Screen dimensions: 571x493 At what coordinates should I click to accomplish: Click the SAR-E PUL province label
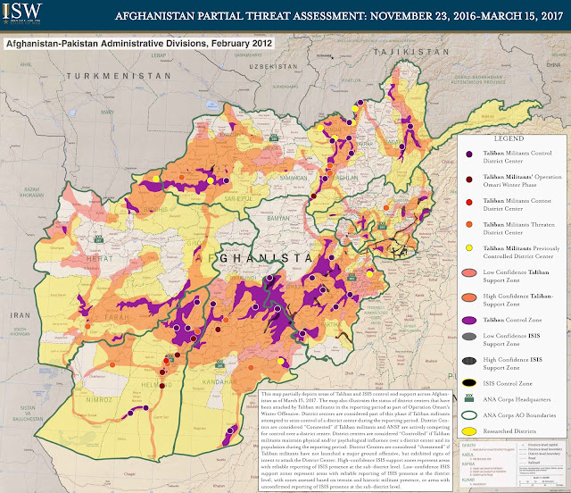click(238, 199)
